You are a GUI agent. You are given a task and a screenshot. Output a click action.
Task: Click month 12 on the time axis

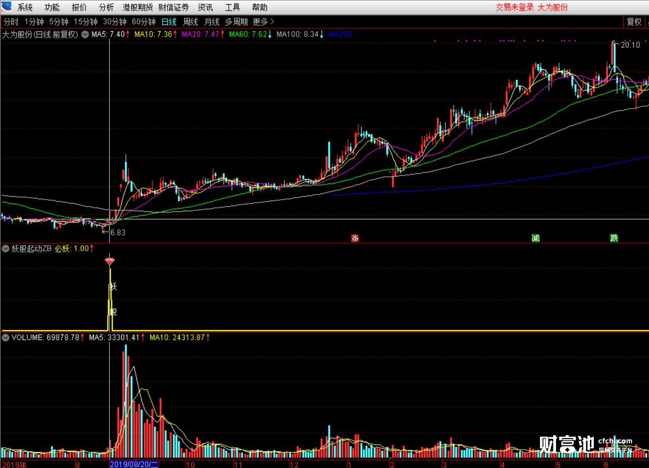[x=294, y=464]
